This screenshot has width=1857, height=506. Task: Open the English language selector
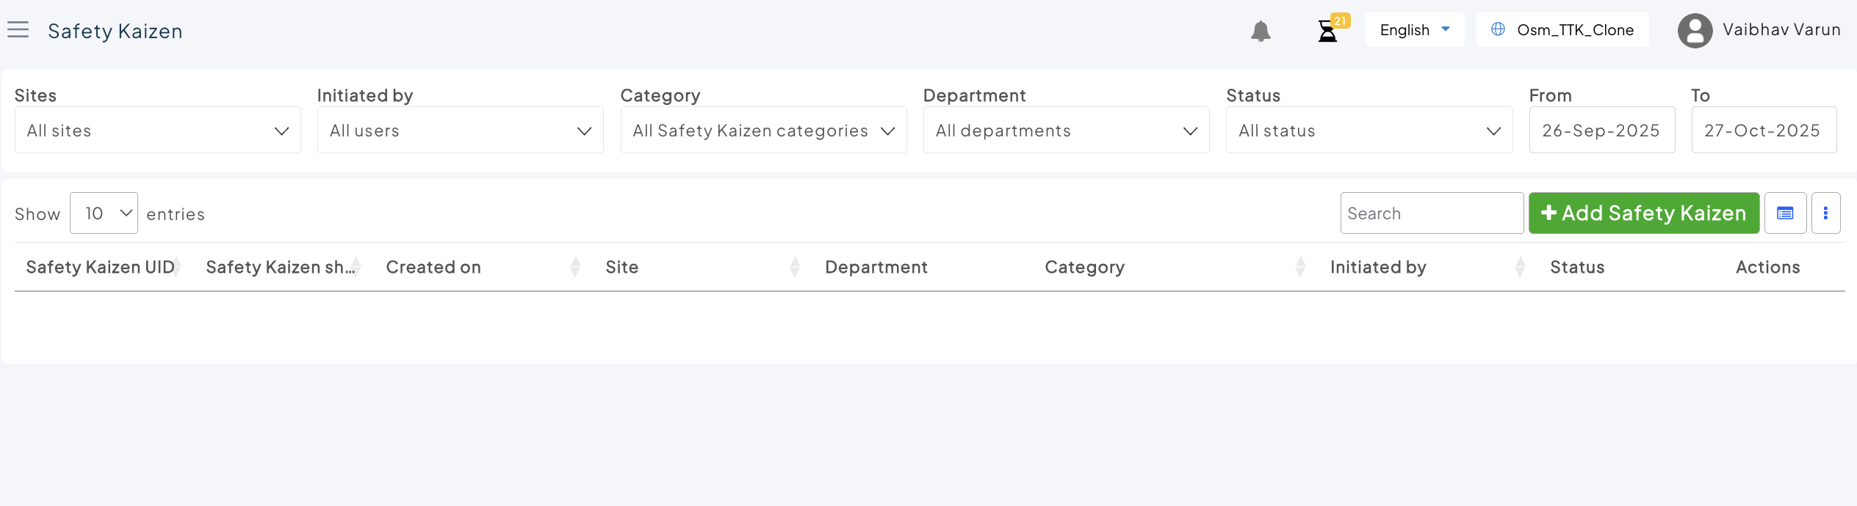click(1414, 30)
